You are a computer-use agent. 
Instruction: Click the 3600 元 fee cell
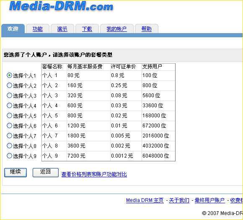click(x=88, y=146)
